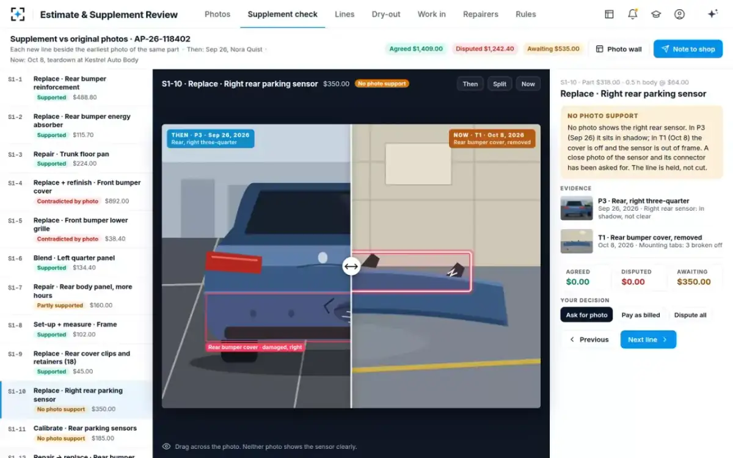Advance with the Next line button

pos(648,340)
